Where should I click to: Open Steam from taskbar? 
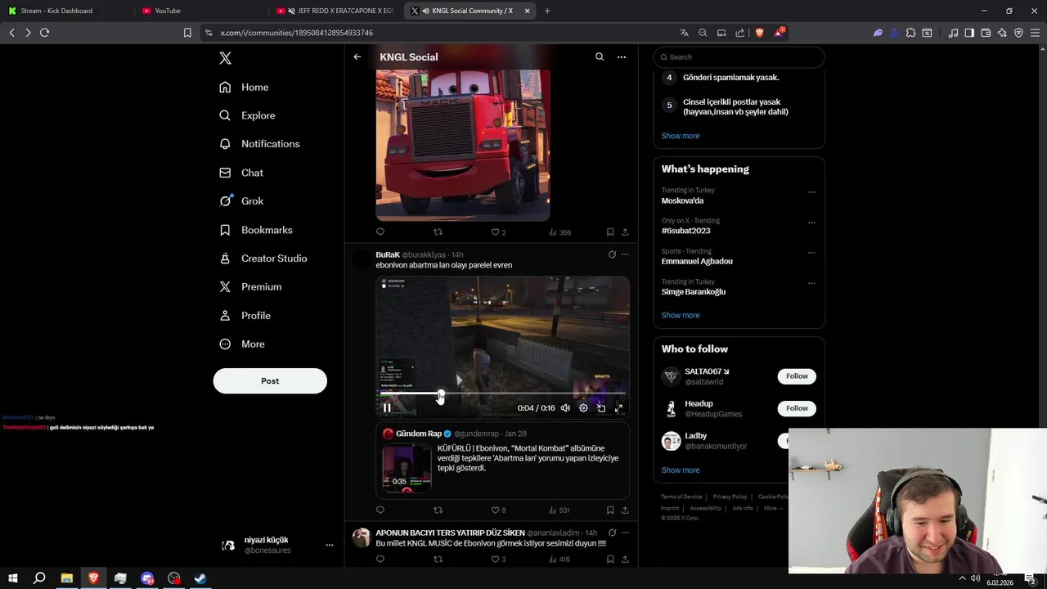[200, 578]
